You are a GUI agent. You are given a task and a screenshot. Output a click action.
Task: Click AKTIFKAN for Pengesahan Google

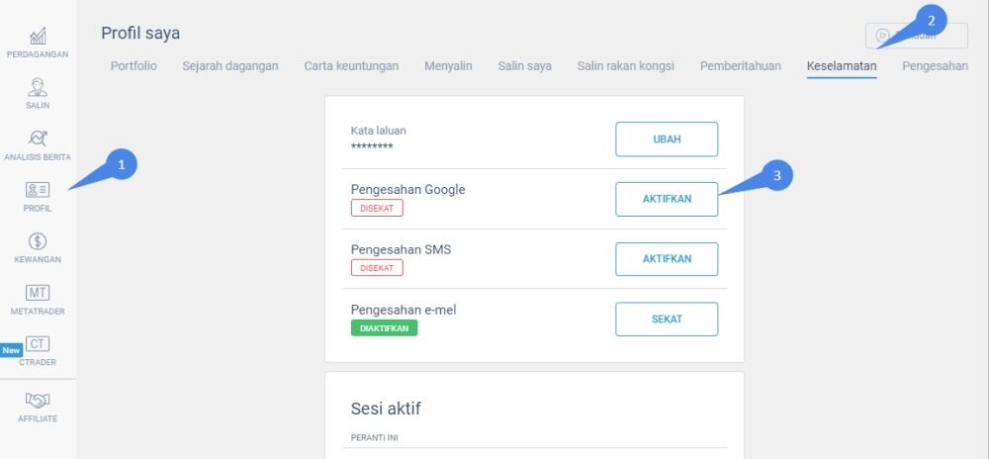[667, 199]
